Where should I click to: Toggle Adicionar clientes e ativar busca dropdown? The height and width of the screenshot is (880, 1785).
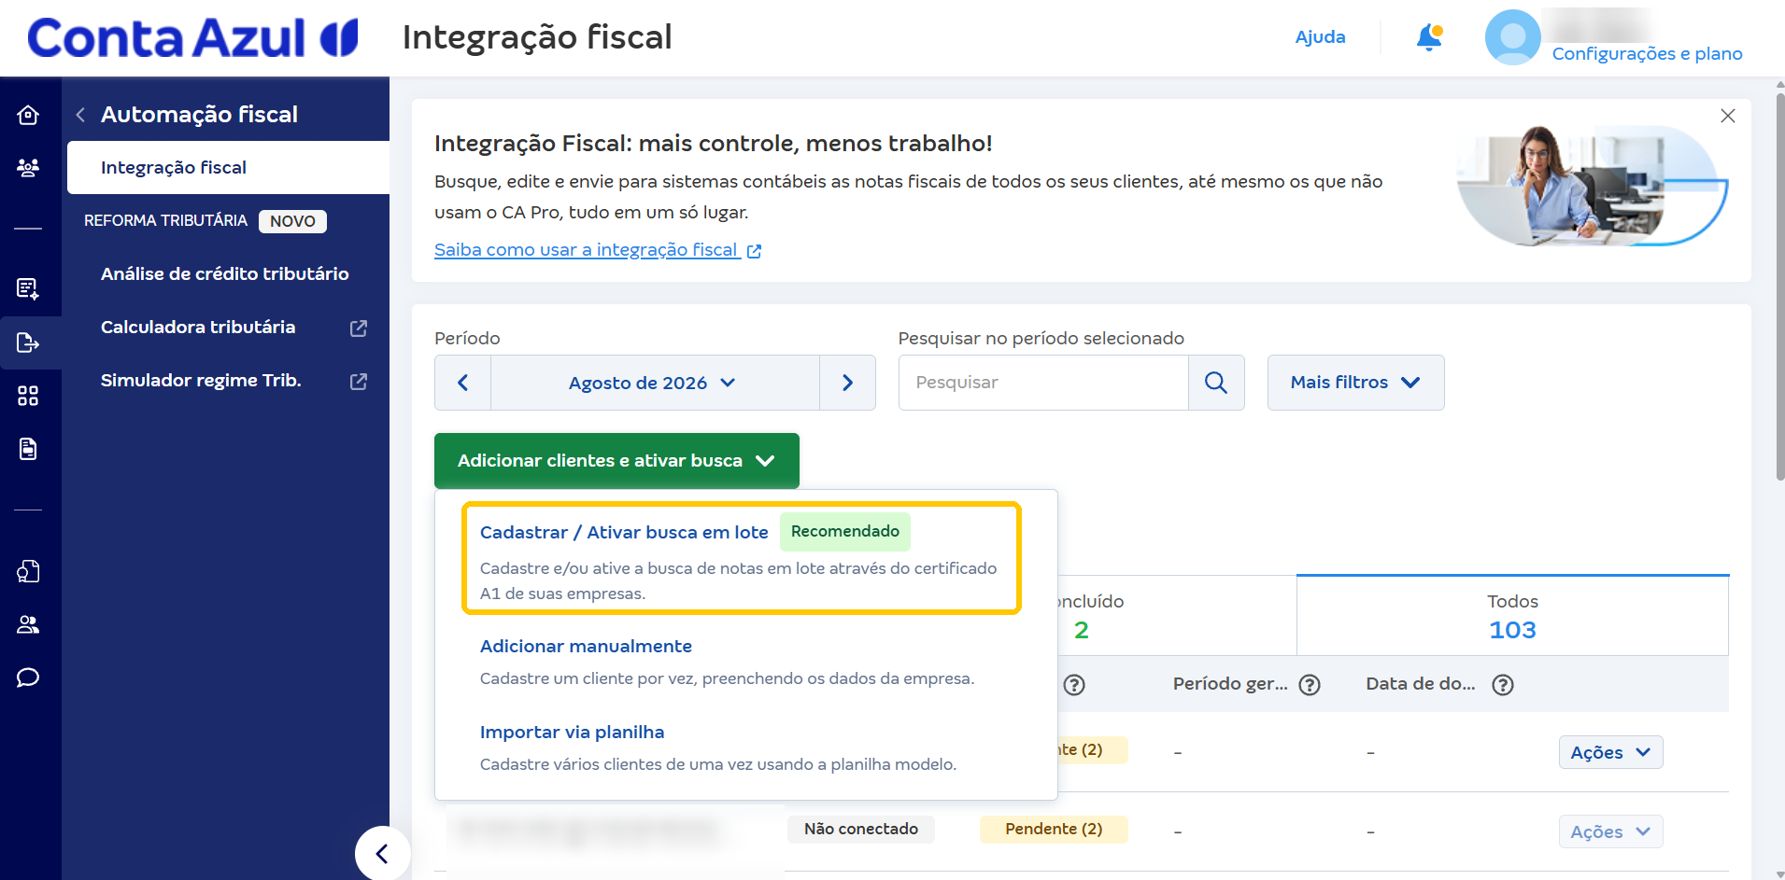point(616,461)
